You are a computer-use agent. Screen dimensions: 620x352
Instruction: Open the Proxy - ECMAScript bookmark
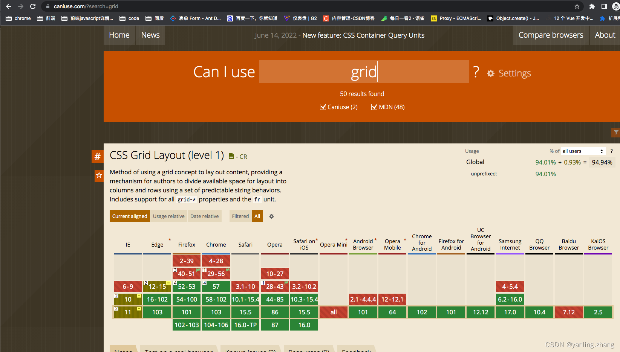click(x=456, y=18)
